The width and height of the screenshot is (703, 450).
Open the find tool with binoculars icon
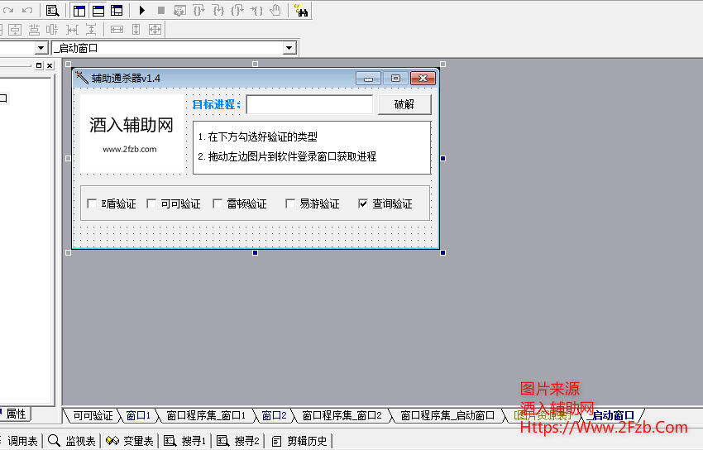pos(302,11)
